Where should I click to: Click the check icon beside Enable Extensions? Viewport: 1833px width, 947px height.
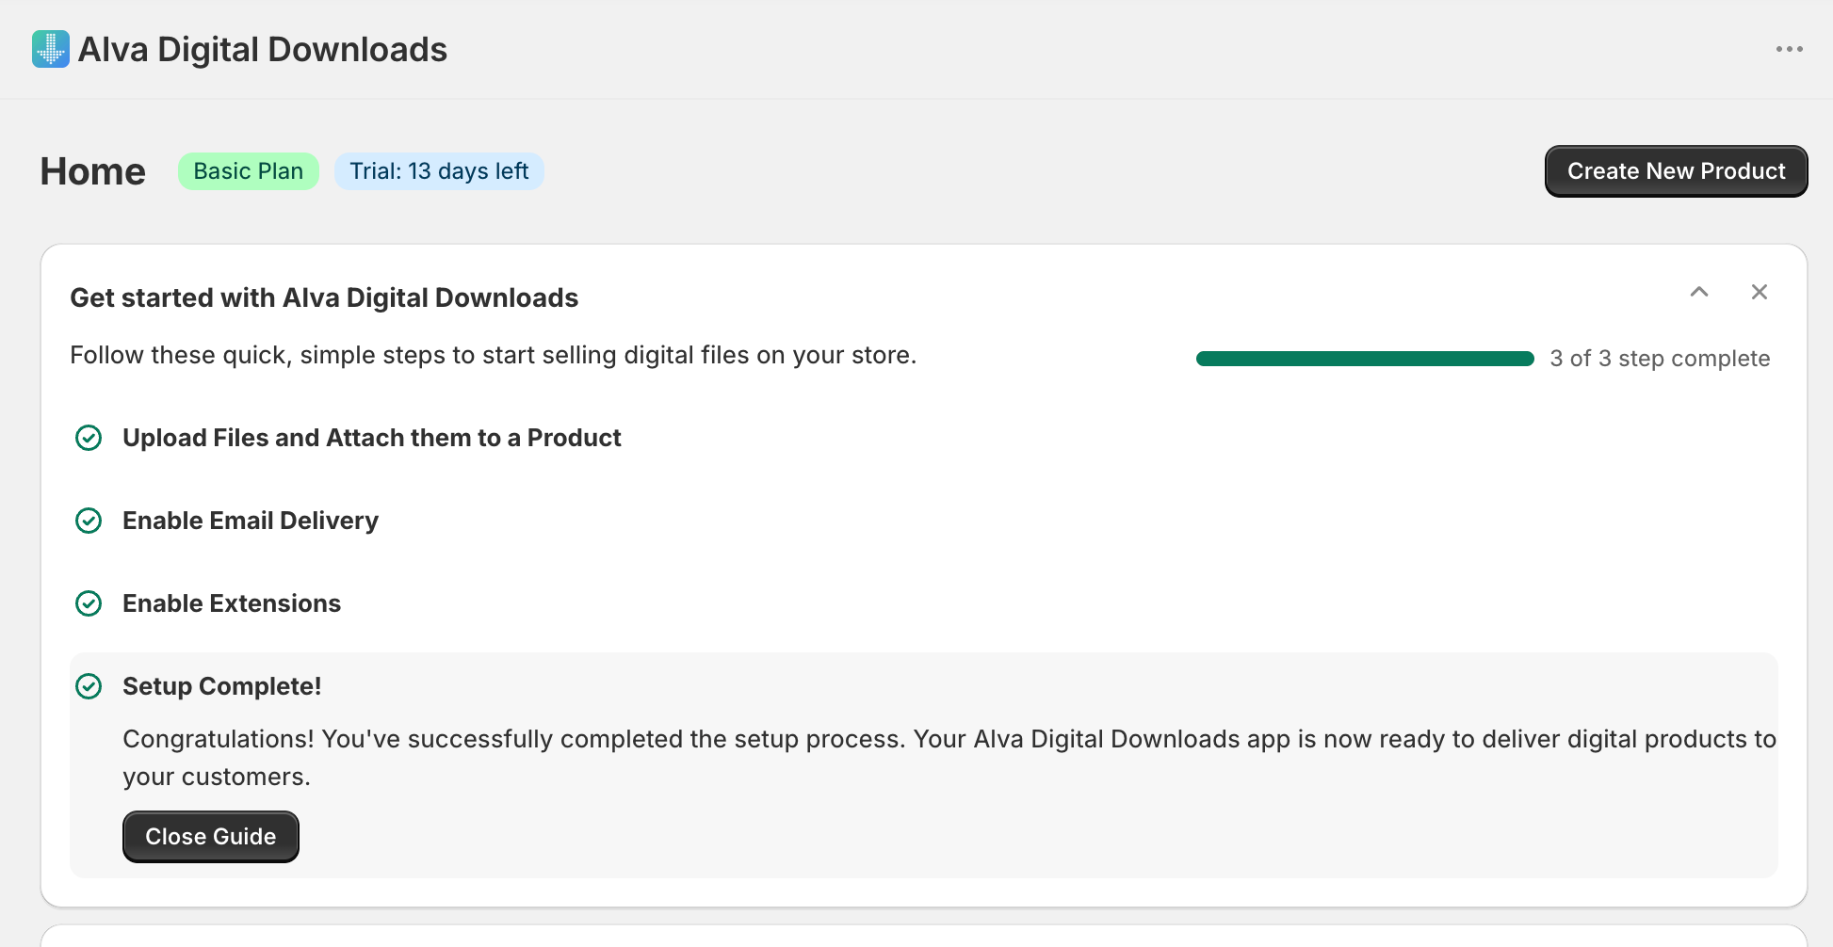coord(89,603)
